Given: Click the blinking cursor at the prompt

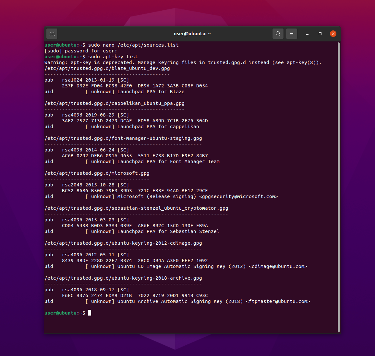Looking at the screenshot, I should tap(90, 313).
